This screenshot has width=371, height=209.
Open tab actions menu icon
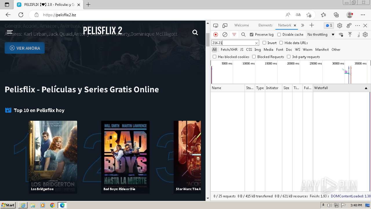pos(7,5)
